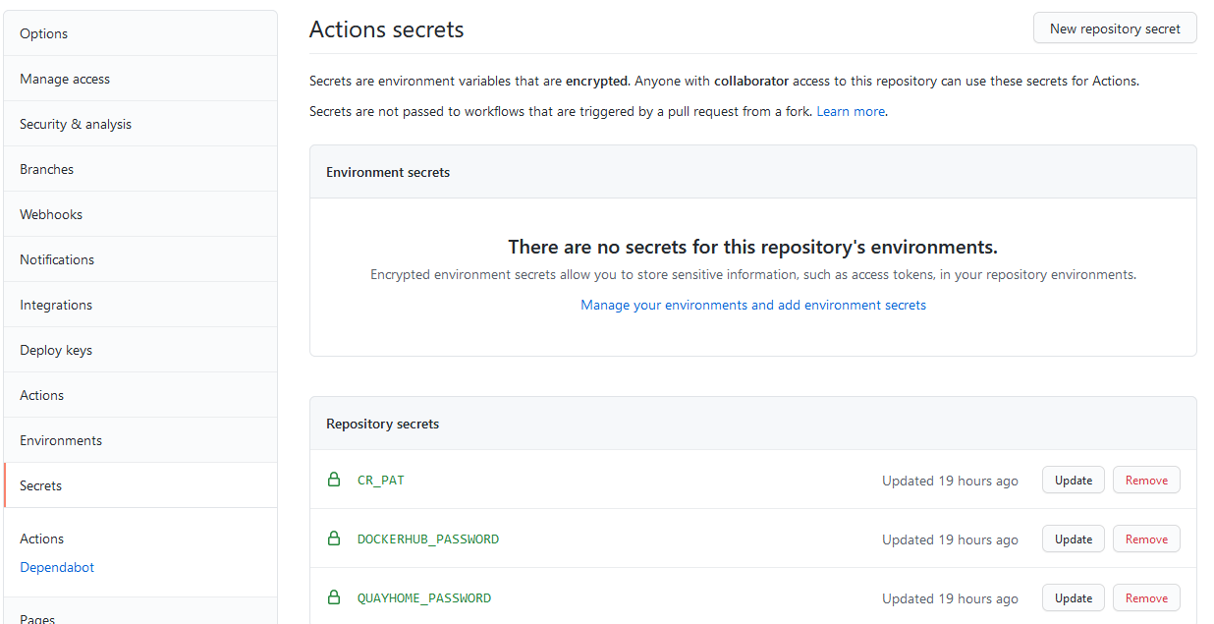Click the CR_PAT secret name
The image size is (1214, 624).
coord(381,480)
